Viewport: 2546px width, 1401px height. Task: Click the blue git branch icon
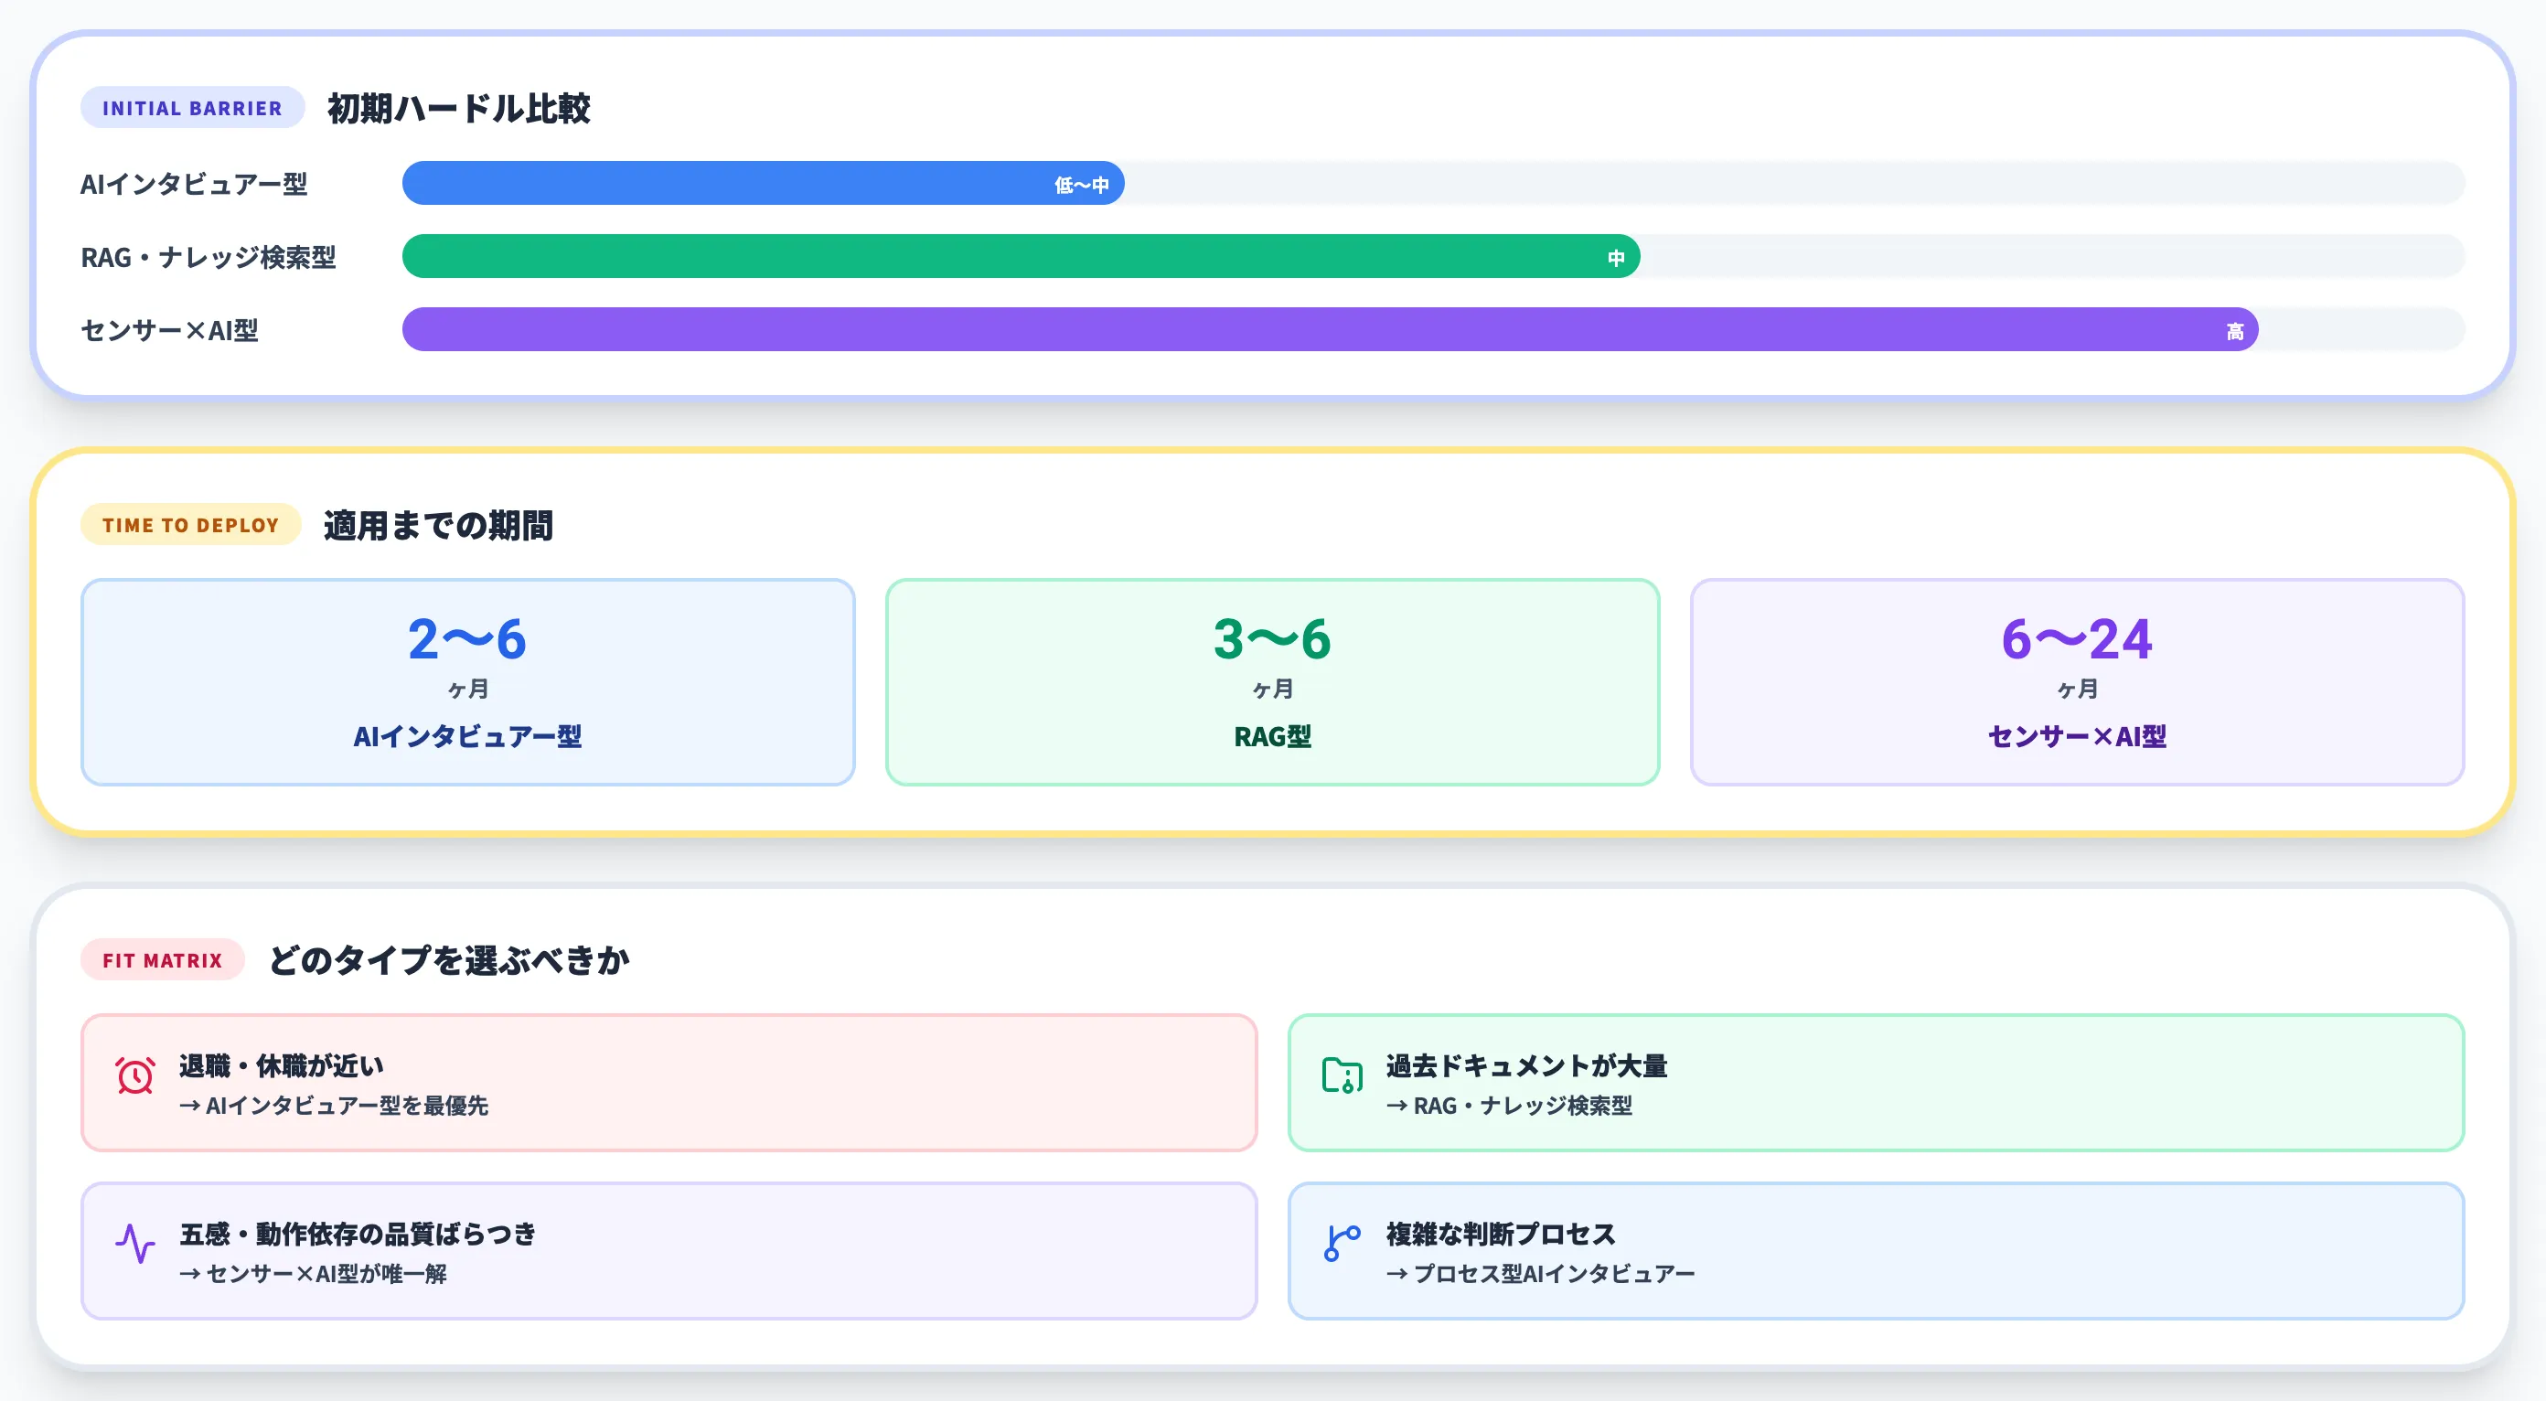click(x=1343, y=1244)
